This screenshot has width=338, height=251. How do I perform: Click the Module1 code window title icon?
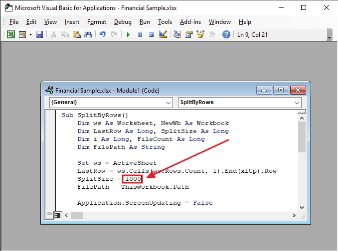tap(49, 90)
